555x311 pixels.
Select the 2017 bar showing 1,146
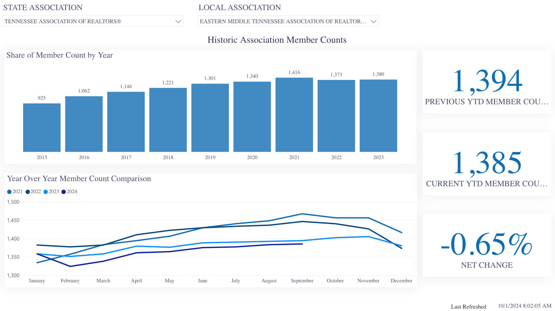point(126,122)
